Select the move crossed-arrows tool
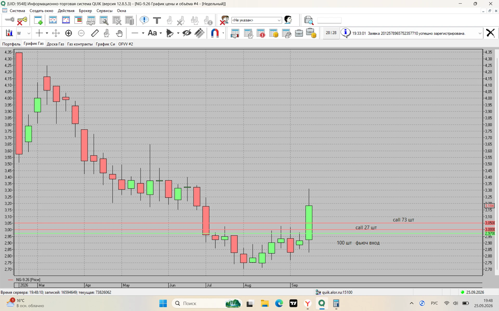This screenshot has height=311, width=499. pyautogui.click(x=56, y=33)
